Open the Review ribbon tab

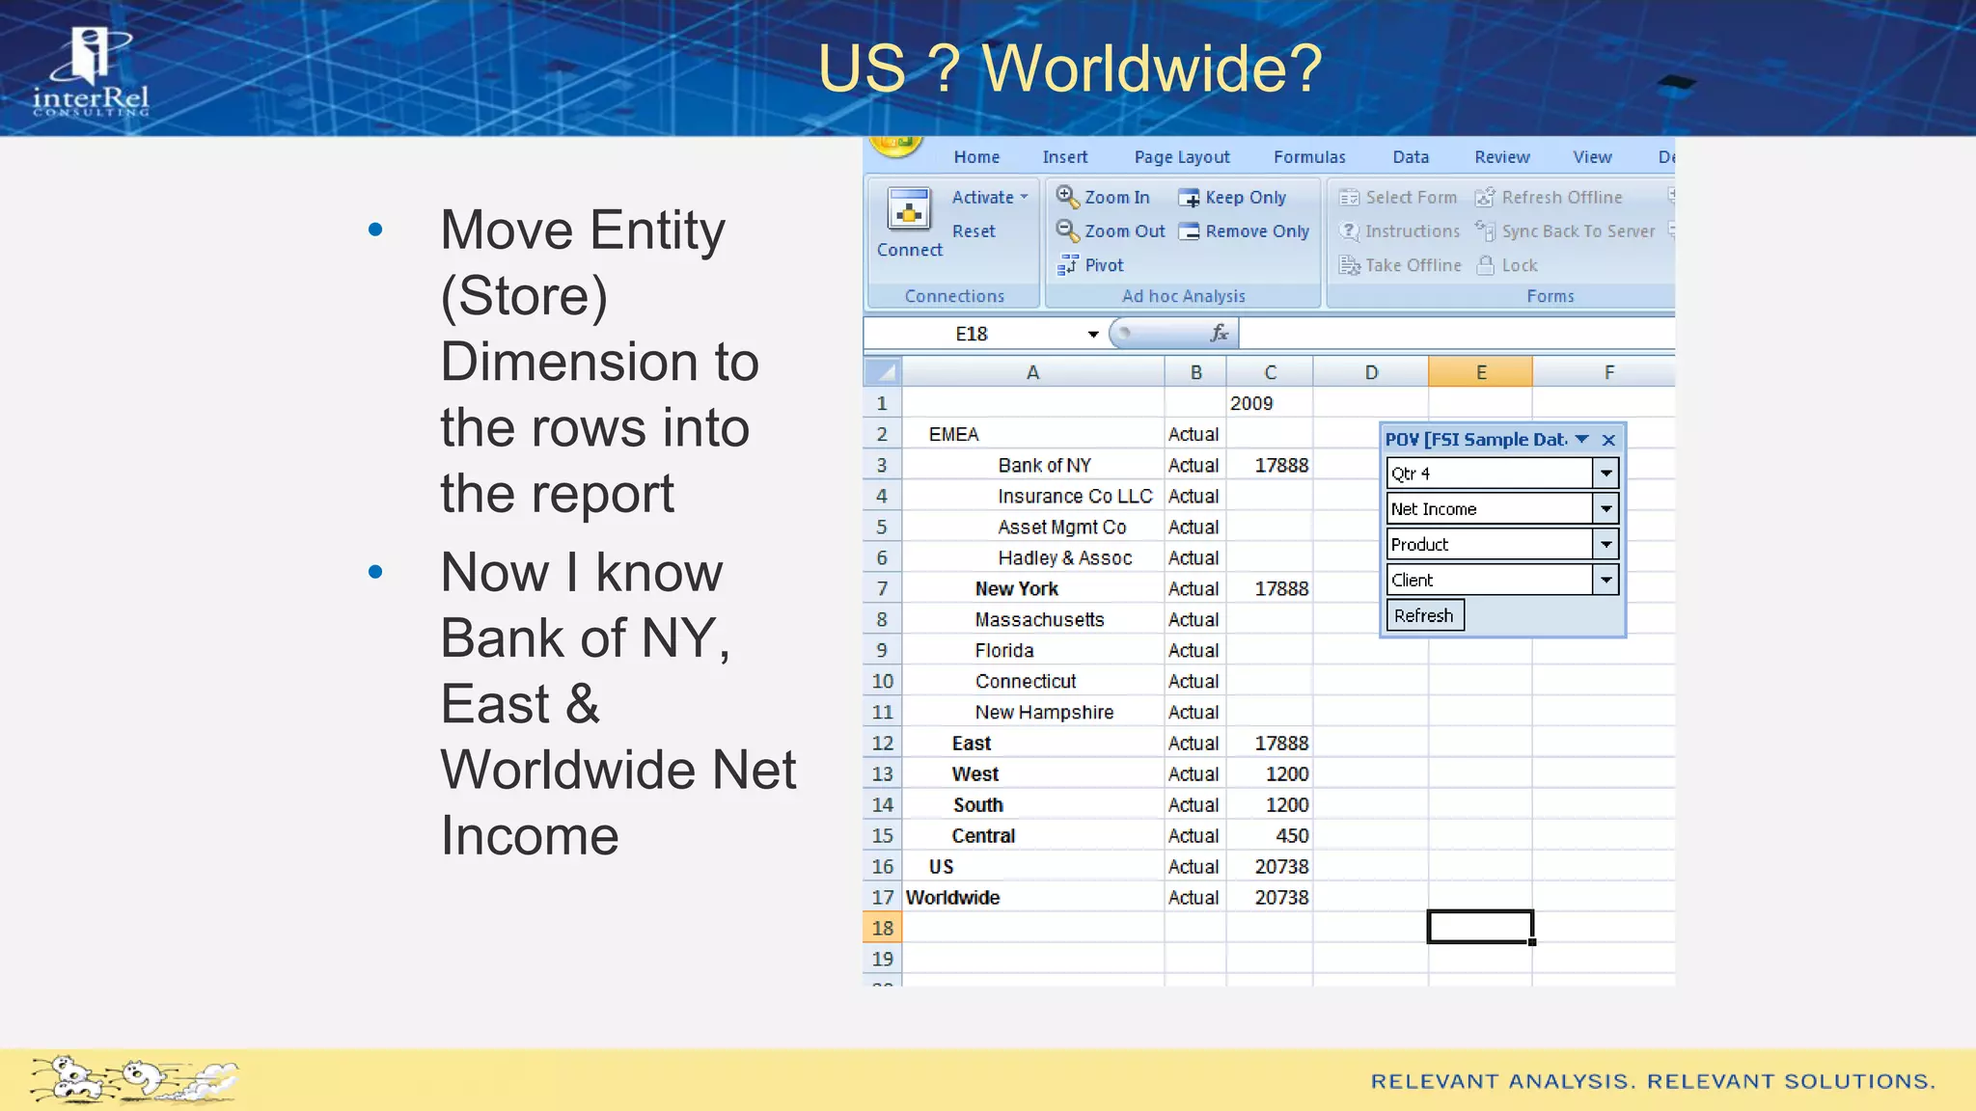[1502, 157]
